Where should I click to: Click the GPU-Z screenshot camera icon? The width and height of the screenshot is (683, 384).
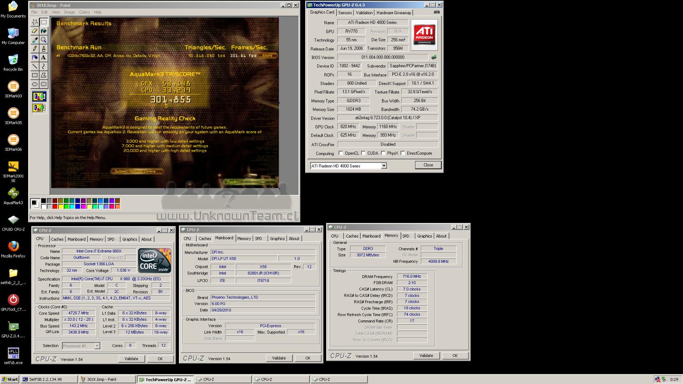coord(436,12)
